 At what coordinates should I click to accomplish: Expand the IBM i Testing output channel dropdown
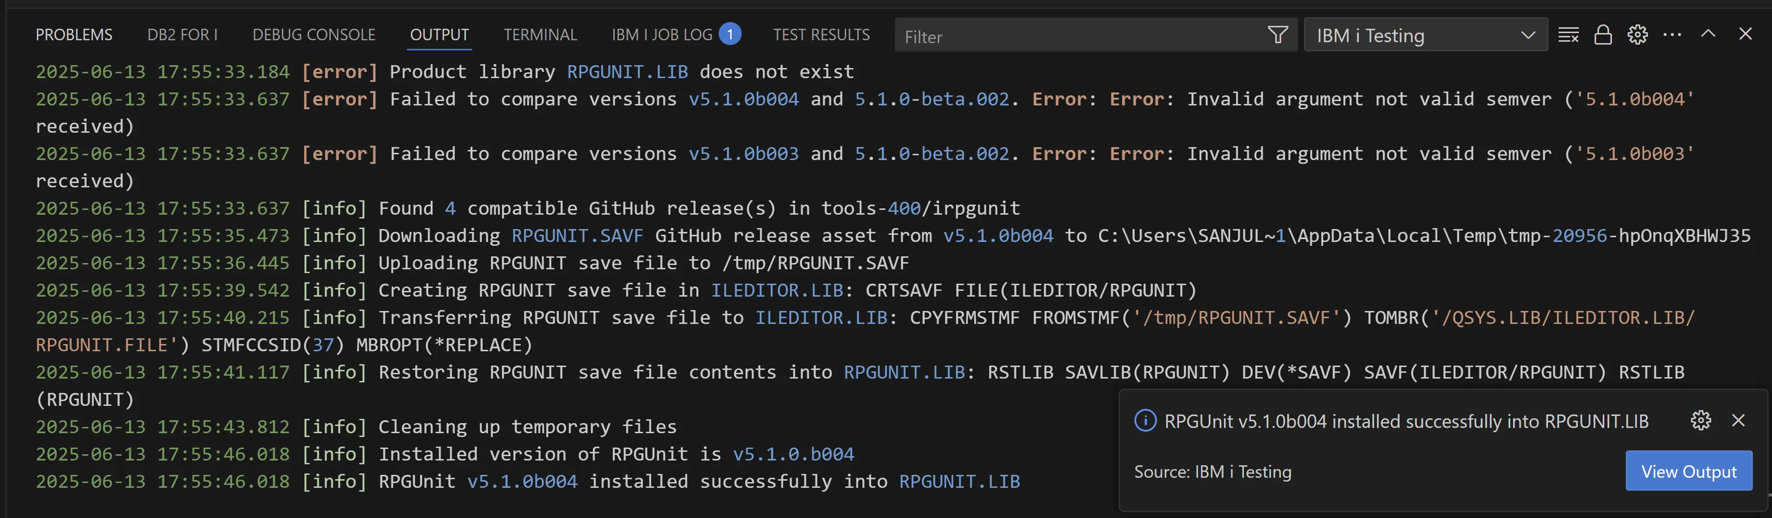(x=1425, y=35)
